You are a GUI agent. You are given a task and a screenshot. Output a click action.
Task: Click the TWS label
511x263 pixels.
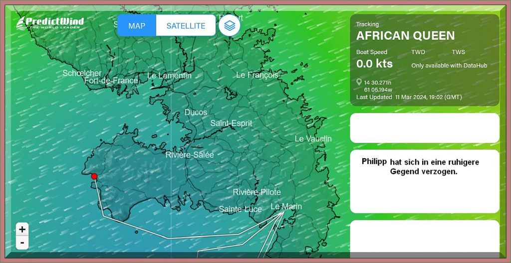coord(458,52)
